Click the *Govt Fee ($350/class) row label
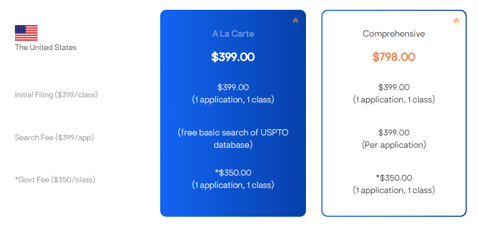The height and width of the screenshot is (226, 478). tap(55, 180)
